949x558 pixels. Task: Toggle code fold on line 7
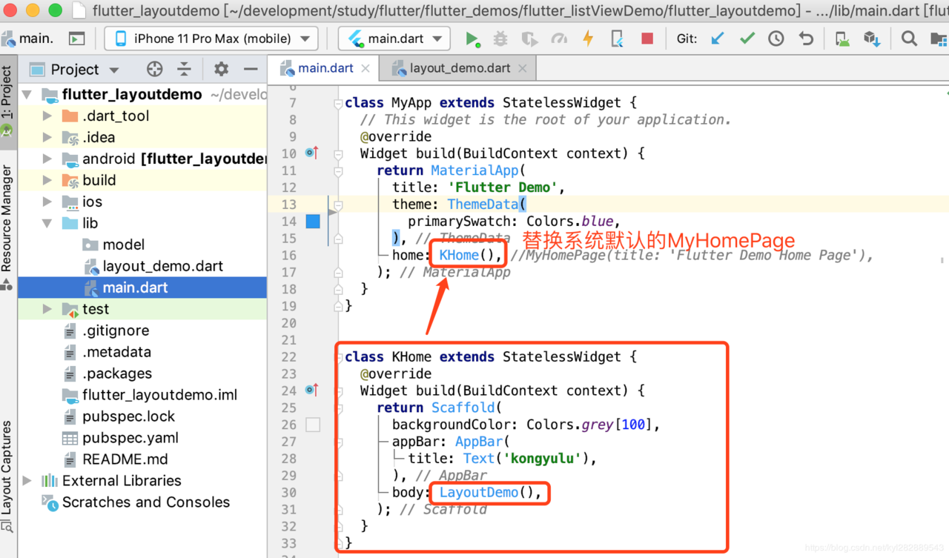[338, 103]
